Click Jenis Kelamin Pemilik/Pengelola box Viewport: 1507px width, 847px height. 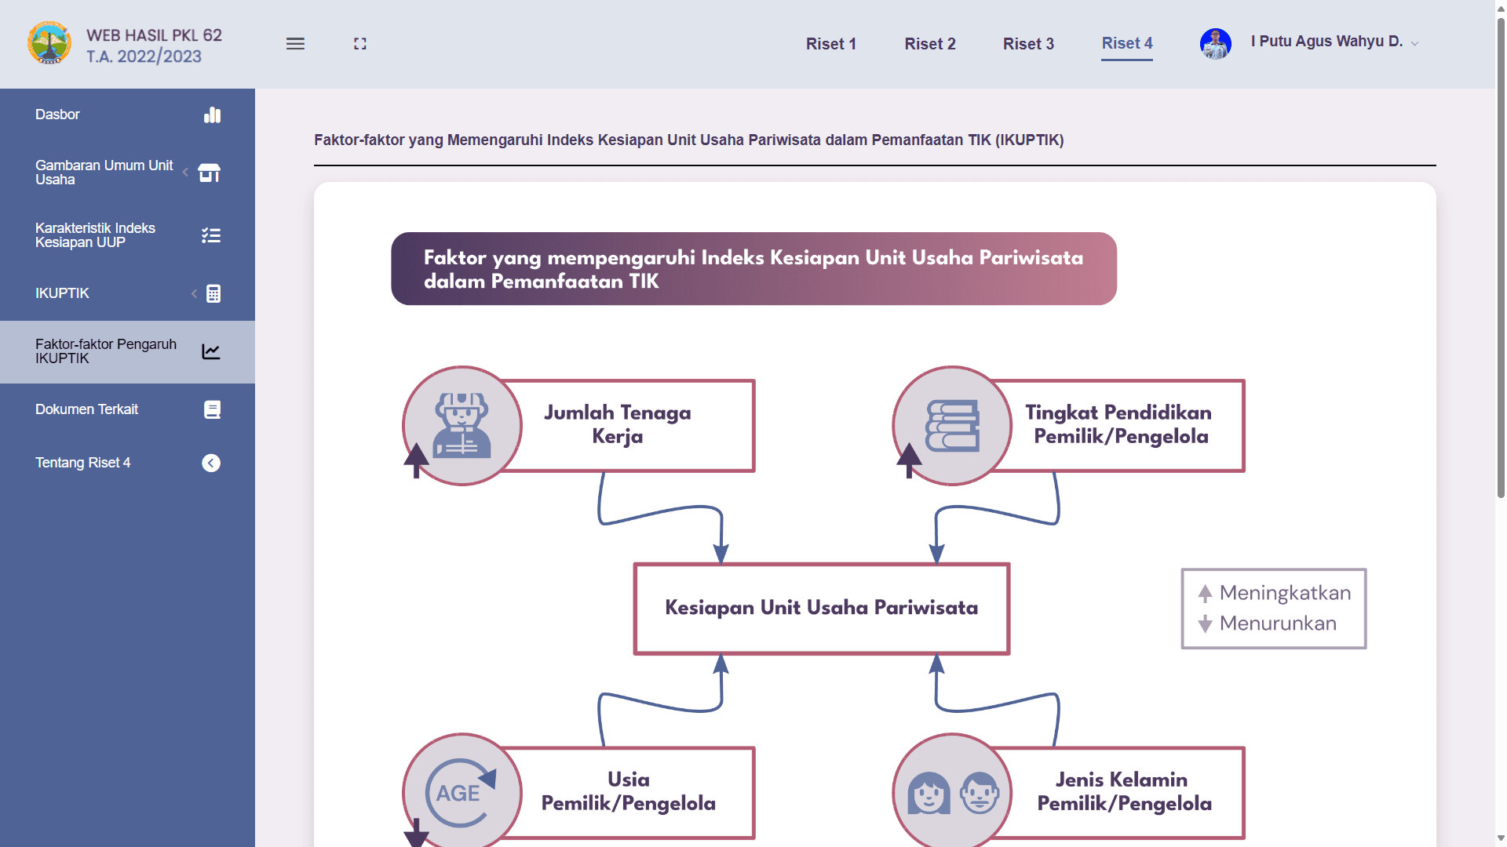[x=1118, y=792]
